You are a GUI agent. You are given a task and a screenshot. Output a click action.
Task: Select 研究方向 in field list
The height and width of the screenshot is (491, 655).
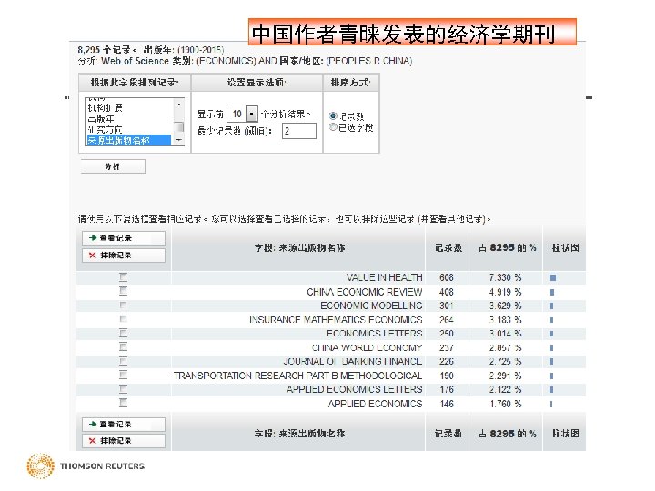click(x=105, y=130)
